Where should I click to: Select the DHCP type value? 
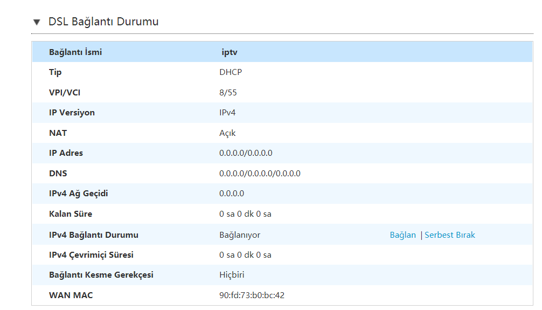[x=231, y=72]
